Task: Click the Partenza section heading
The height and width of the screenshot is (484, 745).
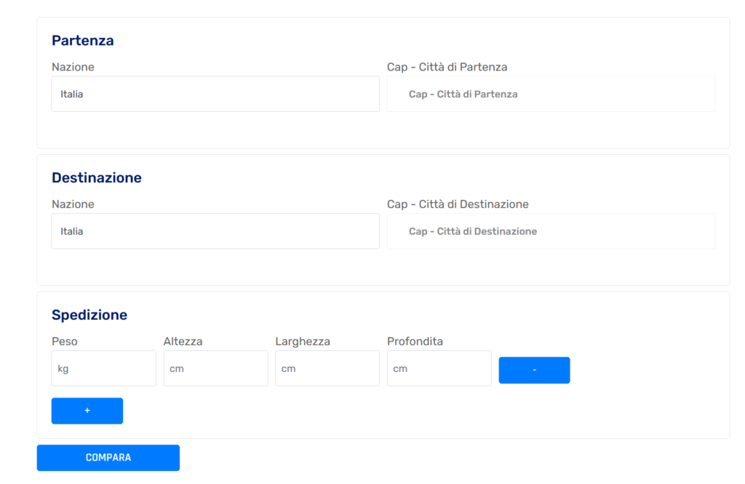Action: 83,41
